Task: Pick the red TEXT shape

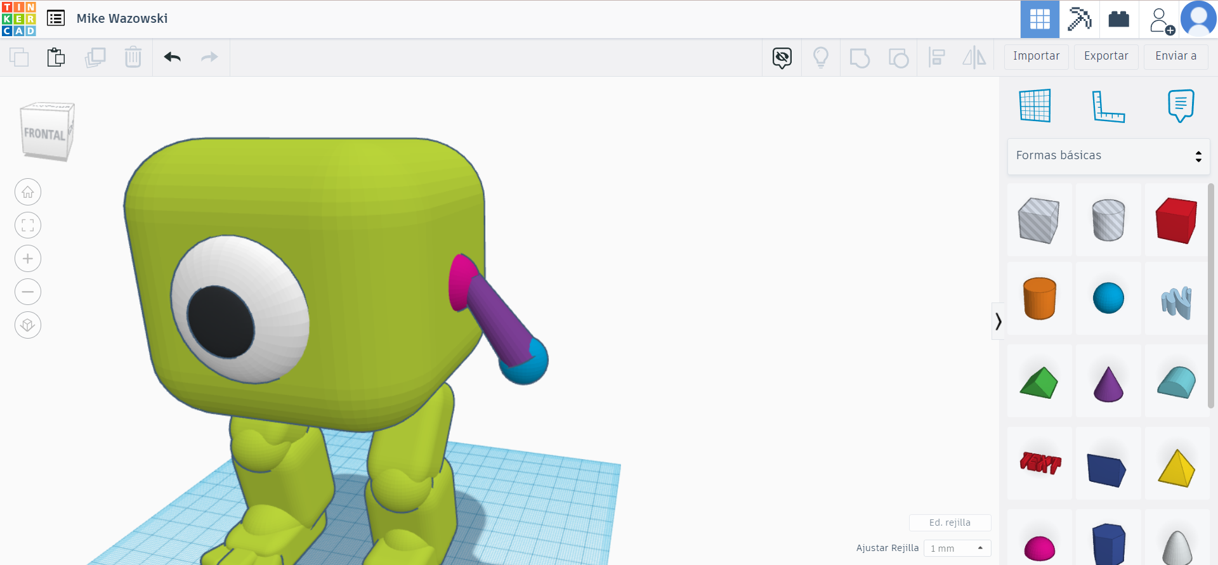Action: coord(1039,464)
